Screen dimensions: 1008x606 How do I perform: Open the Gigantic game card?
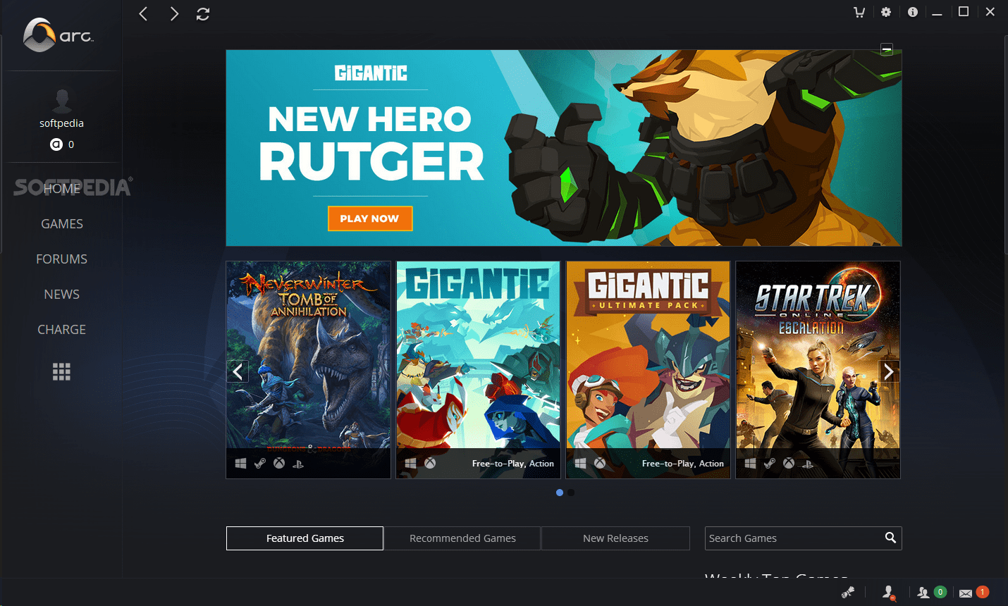click(478, 370)
